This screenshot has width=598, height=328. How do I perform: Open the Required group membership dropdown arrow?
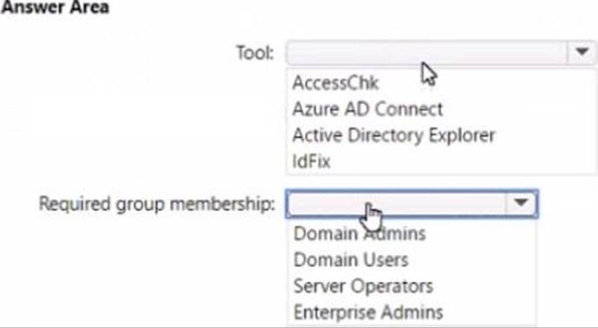[521, 204]
